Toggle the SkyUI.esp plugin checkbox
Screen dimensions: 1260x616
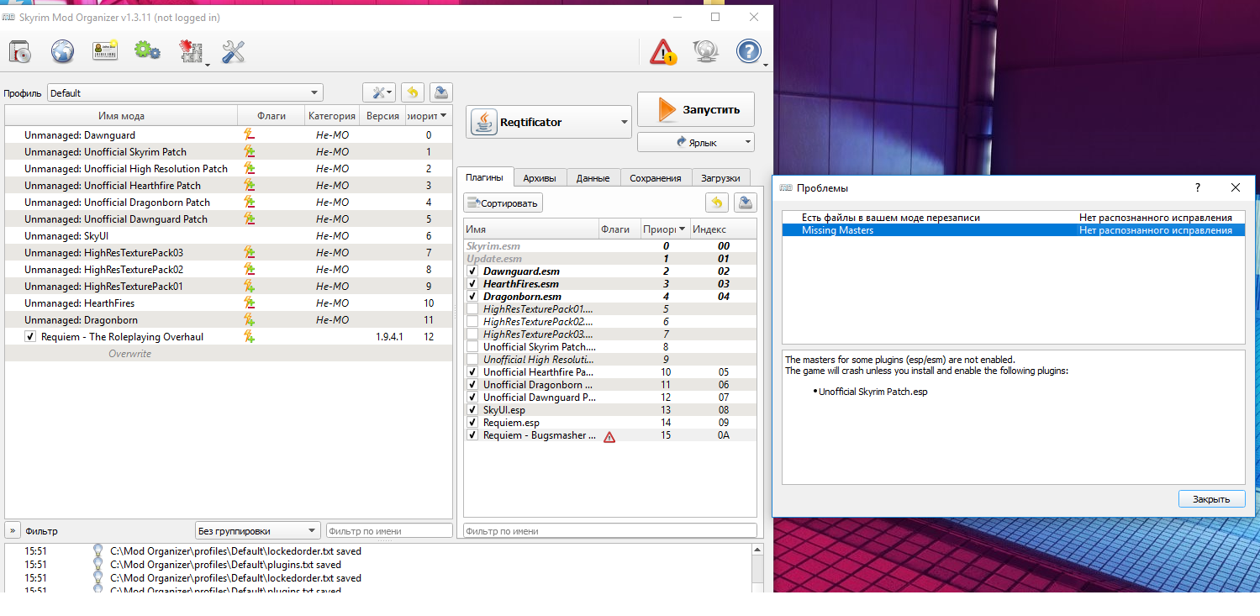click(473, 410)
